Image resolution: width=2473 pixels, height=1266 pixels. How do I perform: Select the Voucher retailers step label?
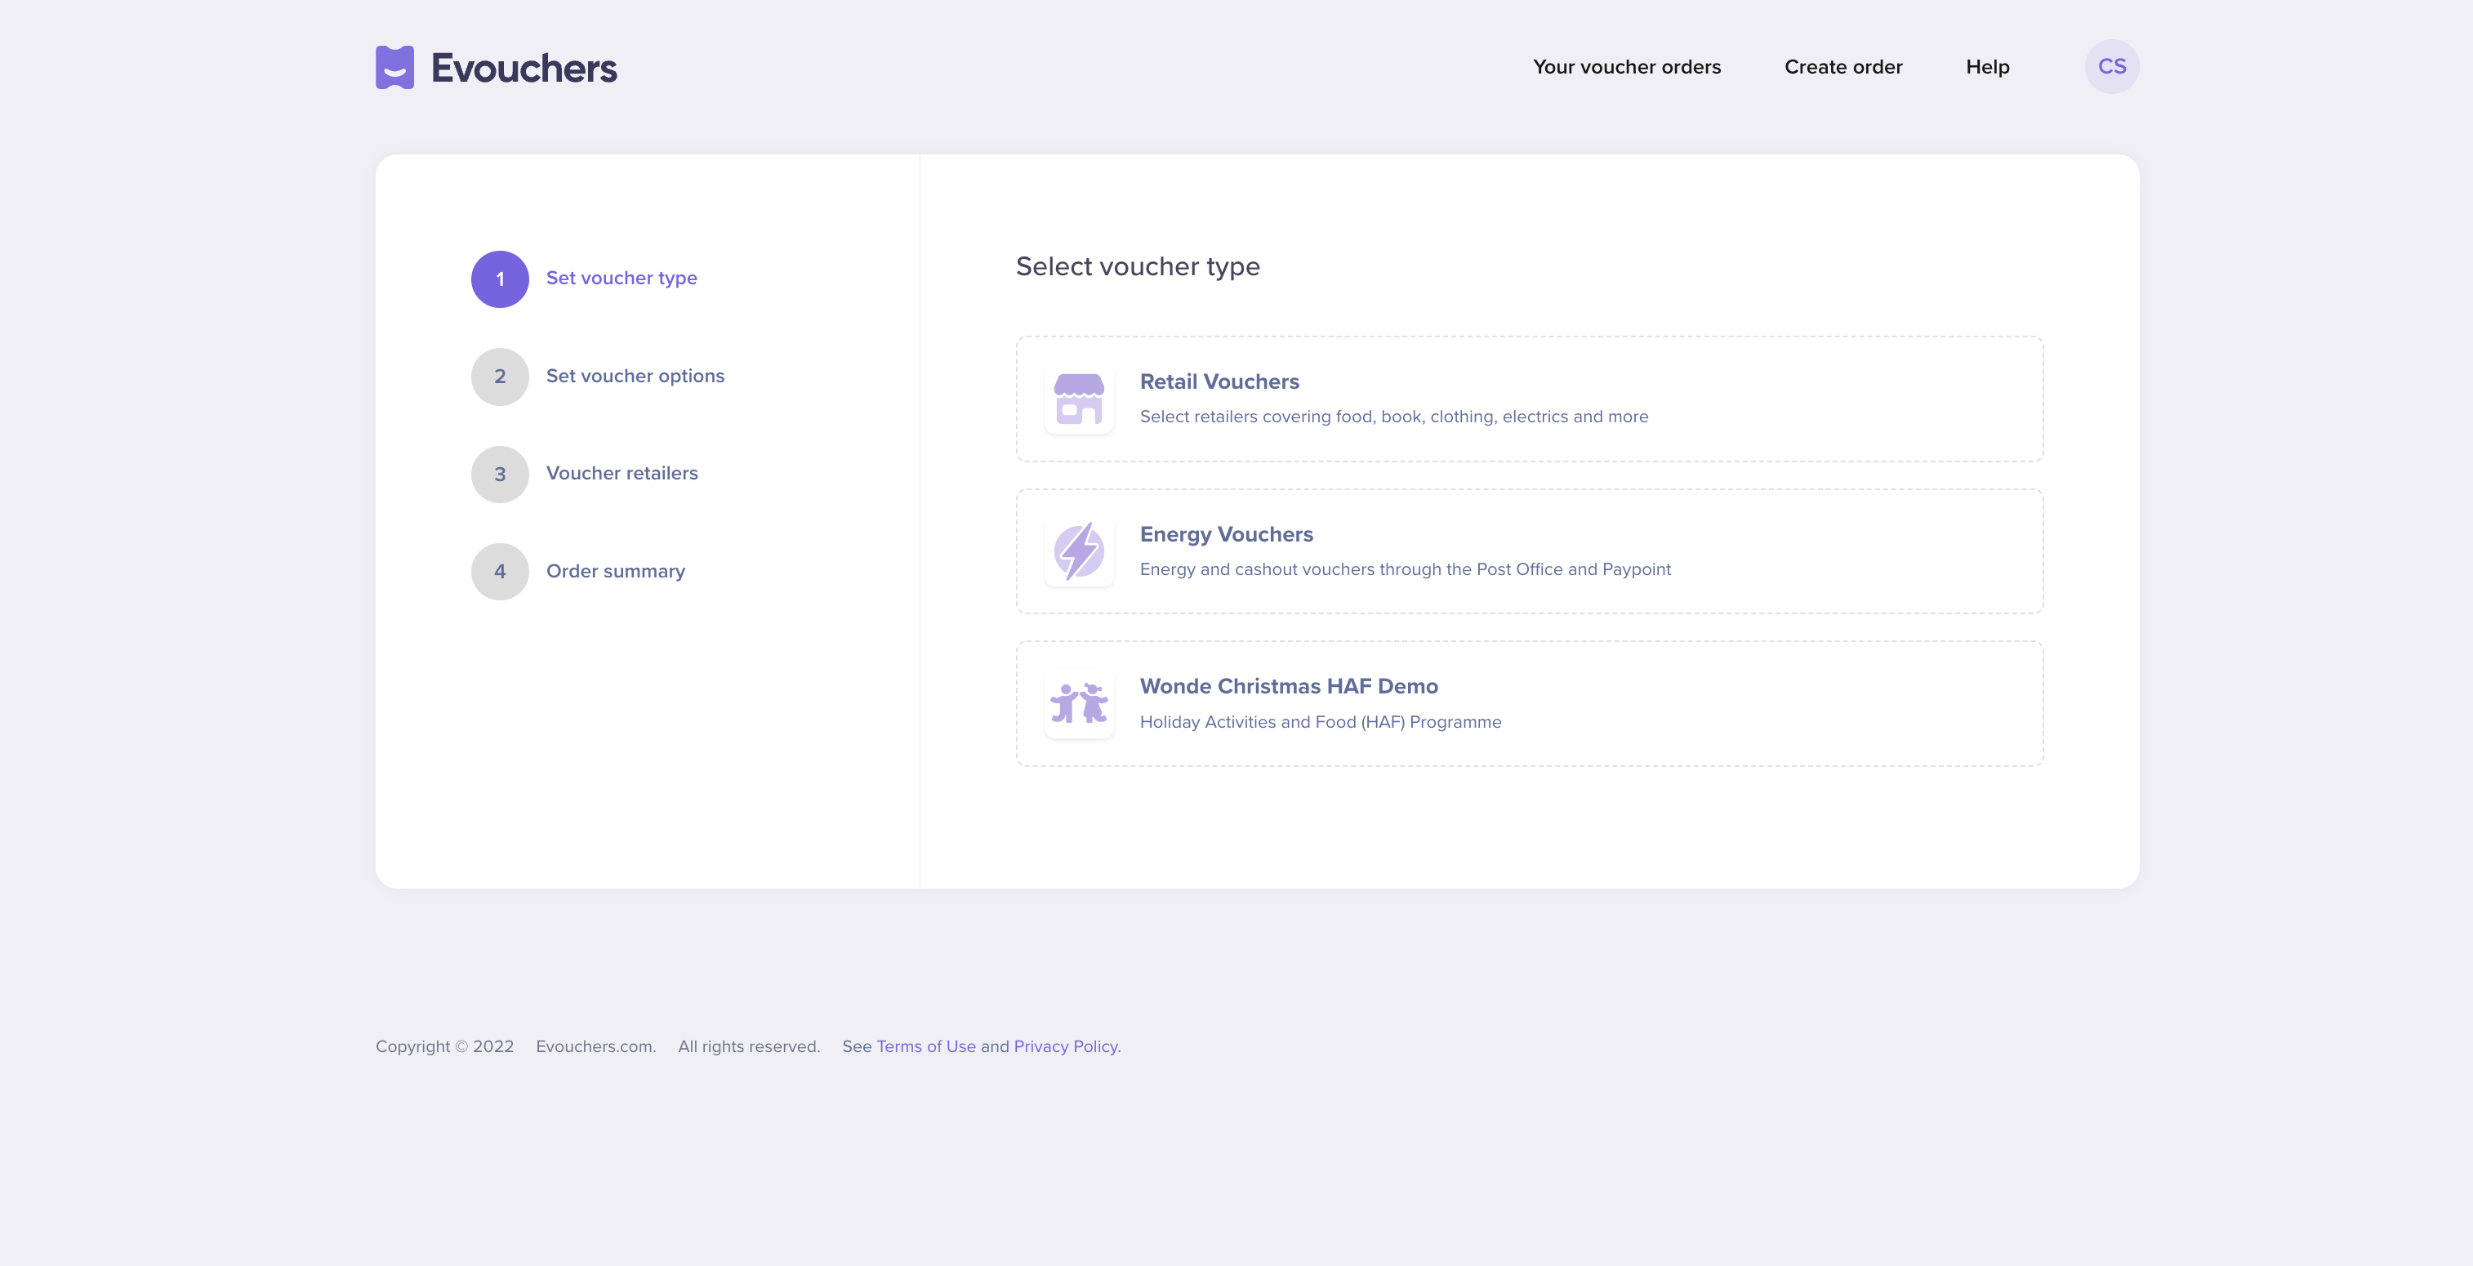coord(622,473)
